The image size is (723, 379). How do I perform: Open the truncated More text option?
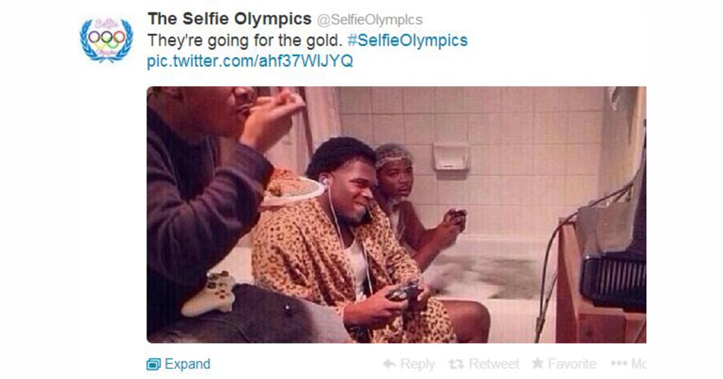[x=638, y=364]
